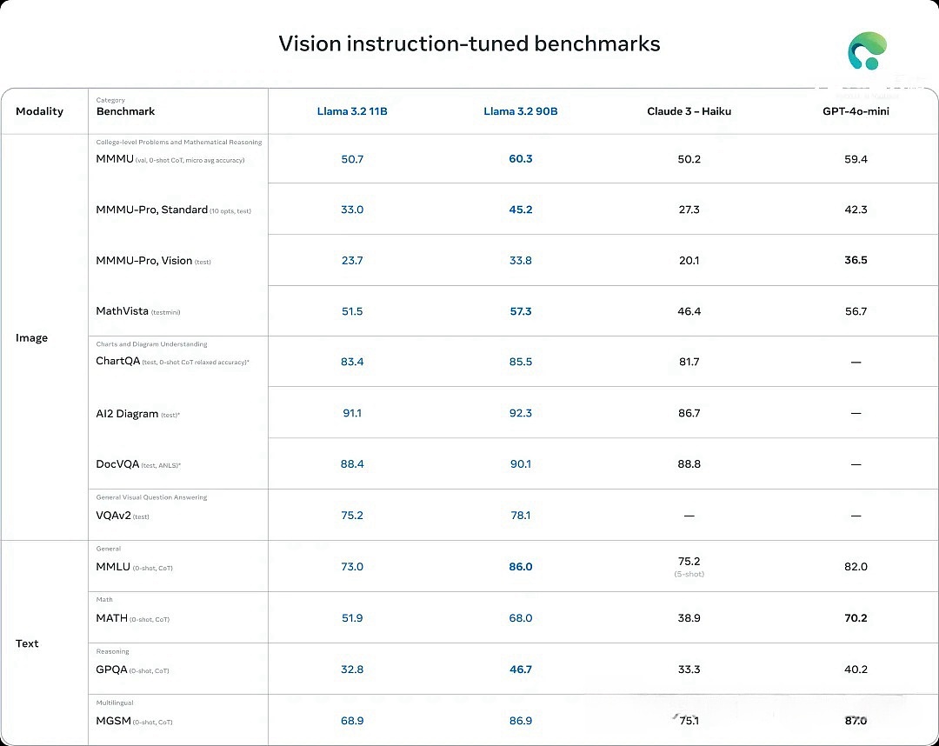This screenshot has width=939, height=746.
Task: Click the MGSM benchmark label
Action: click(x=113, y=721)
